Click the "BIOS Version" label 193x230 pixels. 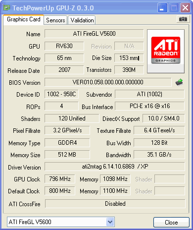(x=25, y=83)
